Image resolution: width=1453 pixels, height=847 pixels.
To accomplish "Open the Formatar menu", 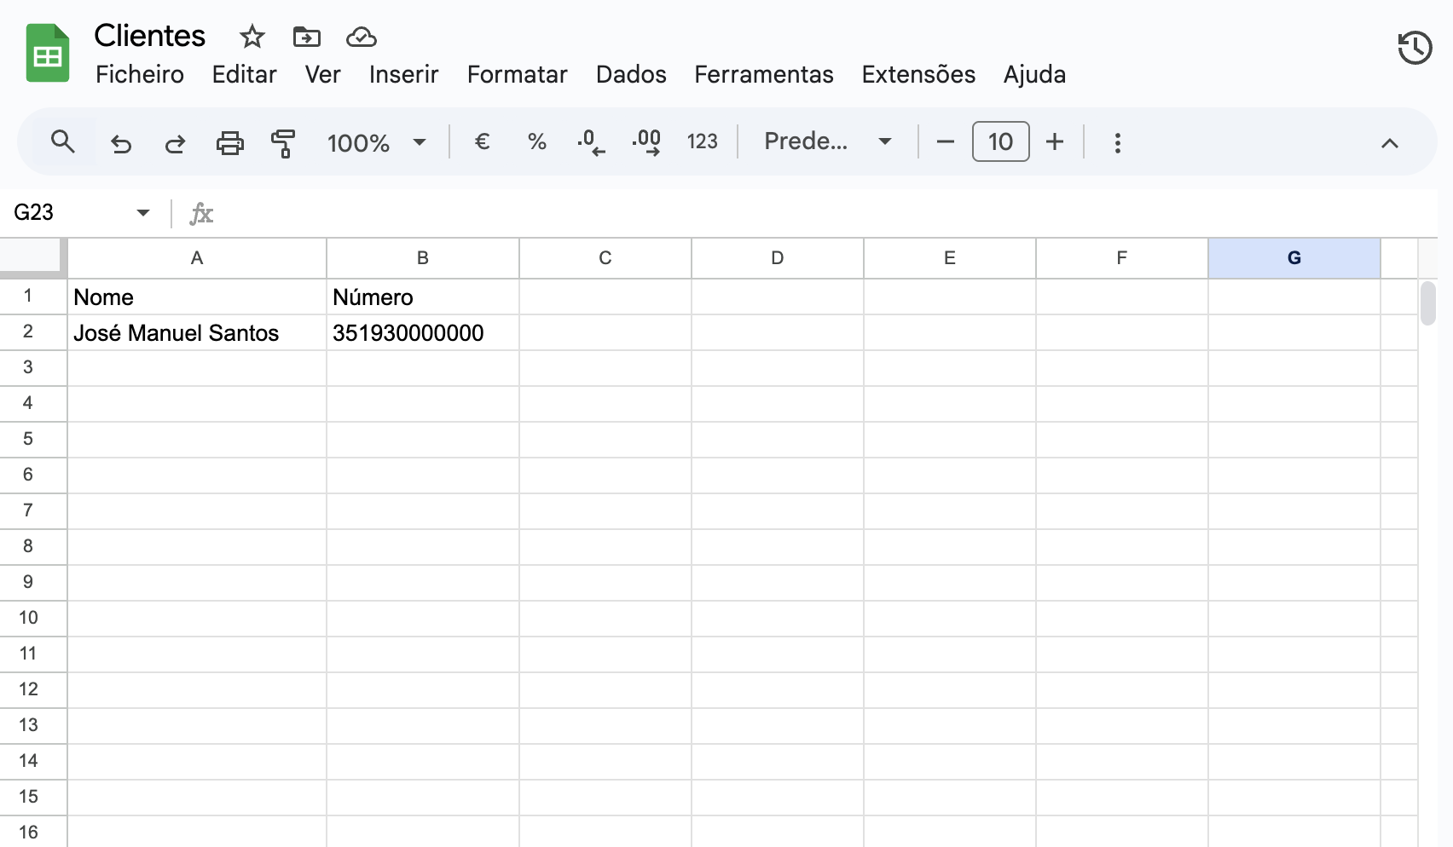I will click(x=517, y=75).
